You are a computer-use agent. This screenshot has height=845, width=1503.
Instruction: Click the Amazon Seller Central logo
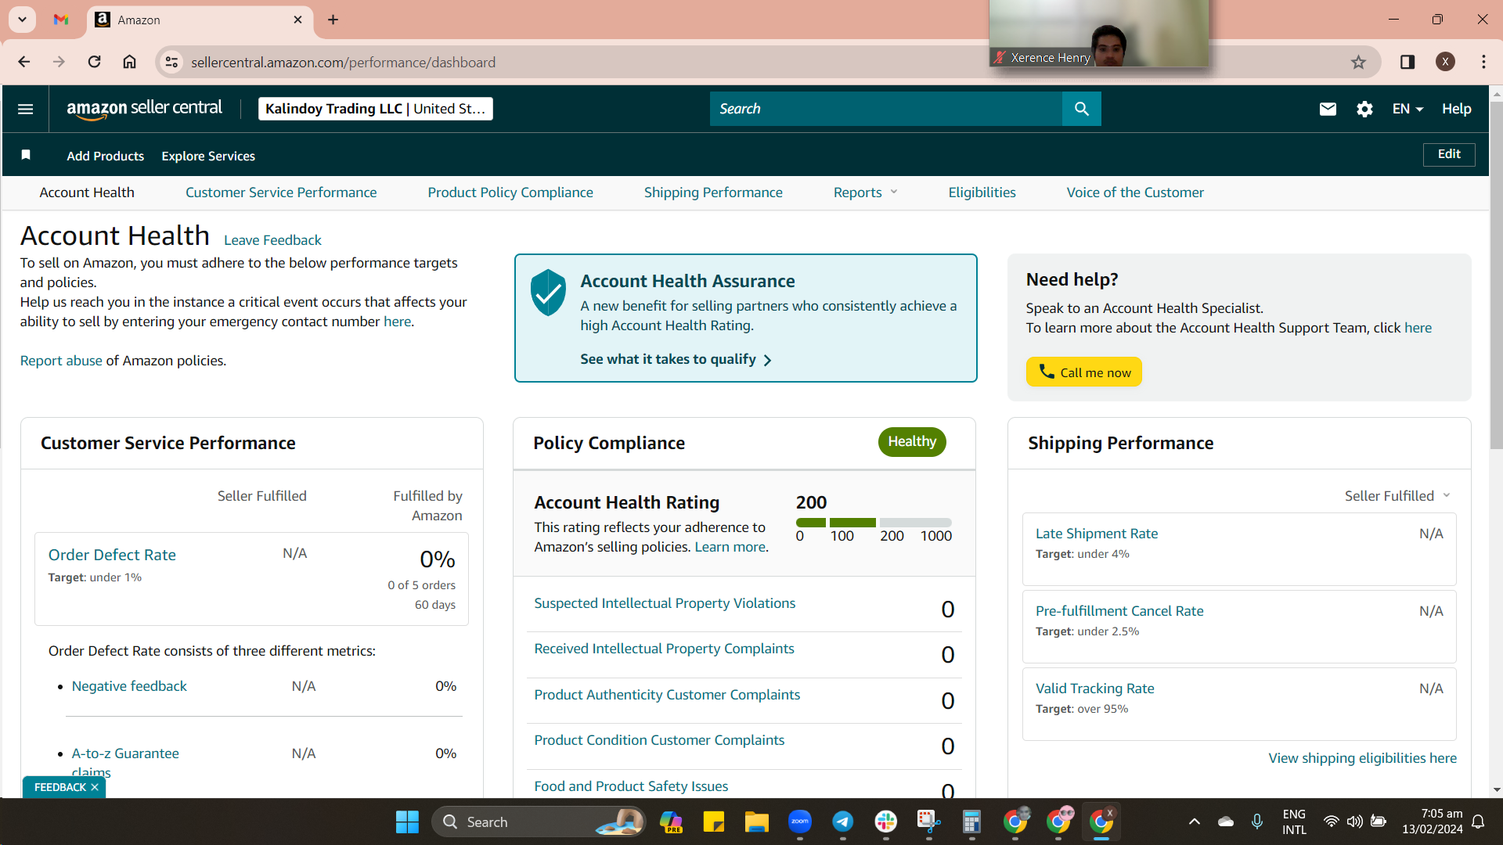(144, 109)
